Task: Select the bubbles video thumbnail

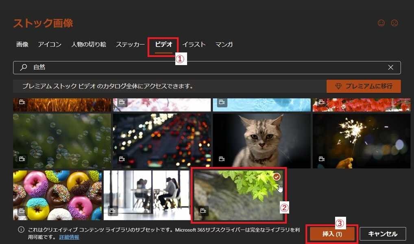Action: [x=62, y=141]
